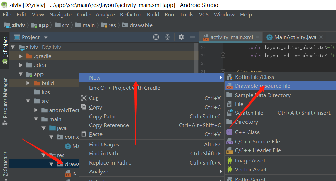The width and height of the screenshot is (336, 181).
Task: Expand the androidTest folder
Action: 36,110
